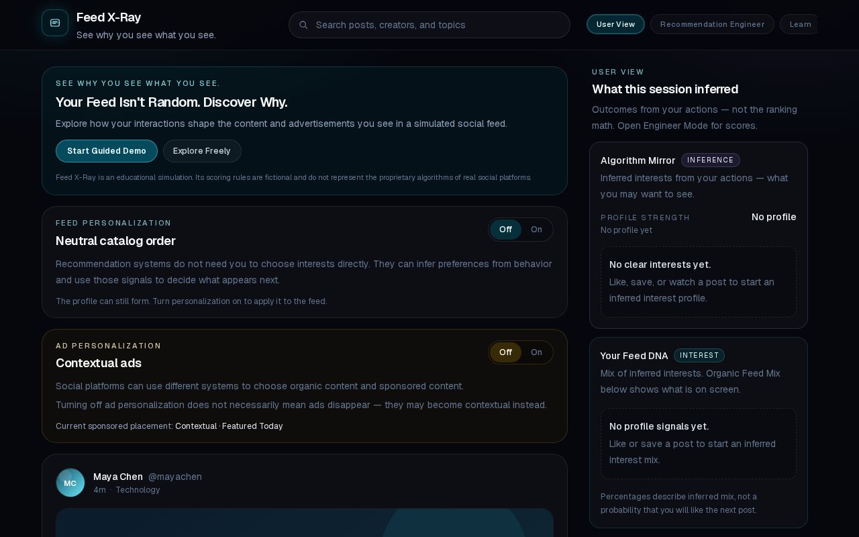Turn feed personalization On
The height and width of the screenshot is (537, 859).
536,230
